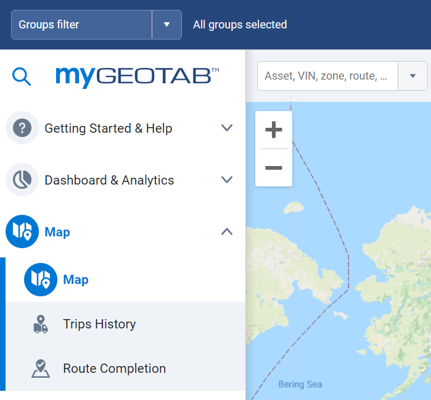
Task: Click the Trips History truck icon
Action: coord(41,324)
